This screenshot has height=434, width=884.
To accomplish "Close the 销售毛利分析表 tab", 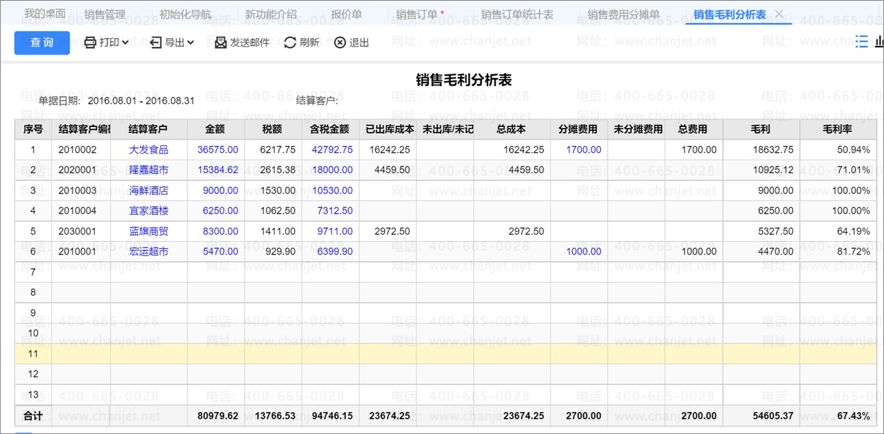I will pos(779,14).
